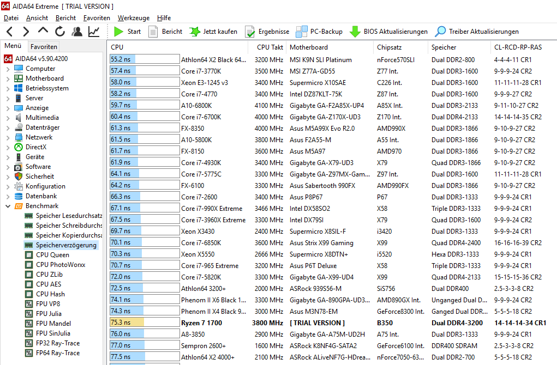557x365 pixels.
Task: Open the Favoriten menu in menu bar
Action: [x=97, y=18]
